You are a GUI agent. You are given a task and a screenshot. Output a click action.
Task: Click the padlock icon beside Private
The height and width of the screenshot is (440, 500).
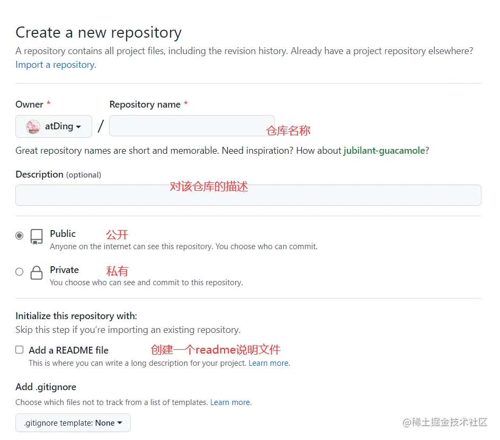click(37, 273)
